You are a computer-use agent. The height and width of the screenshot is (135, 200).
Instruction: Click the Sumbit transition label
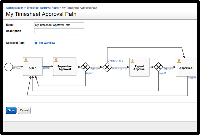pyautogui.click(x=47, y=68)
